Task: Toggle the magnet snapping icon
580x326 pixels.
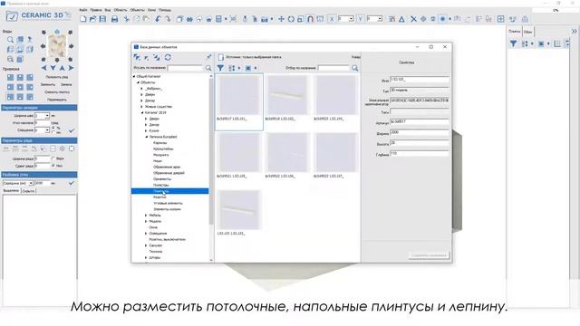Action: [310, 19]
